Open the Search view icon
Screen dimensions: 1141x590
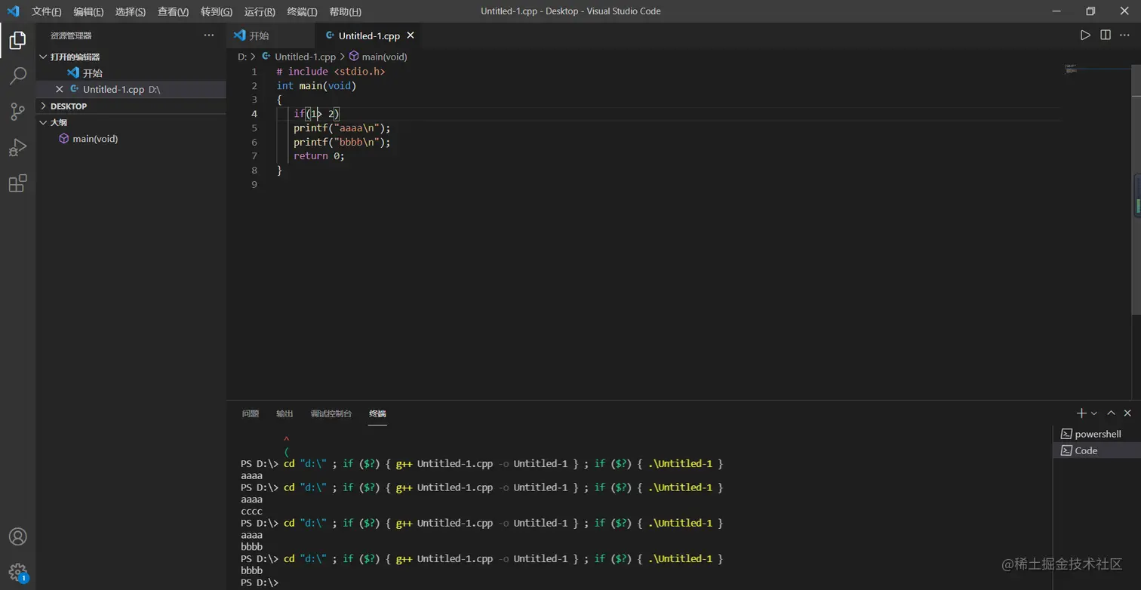[17, 75]
